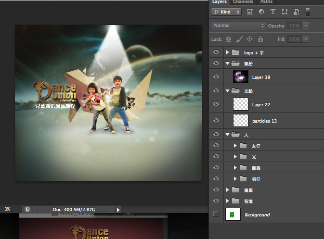Select Layer 22 thumbnail

point(241,104)
